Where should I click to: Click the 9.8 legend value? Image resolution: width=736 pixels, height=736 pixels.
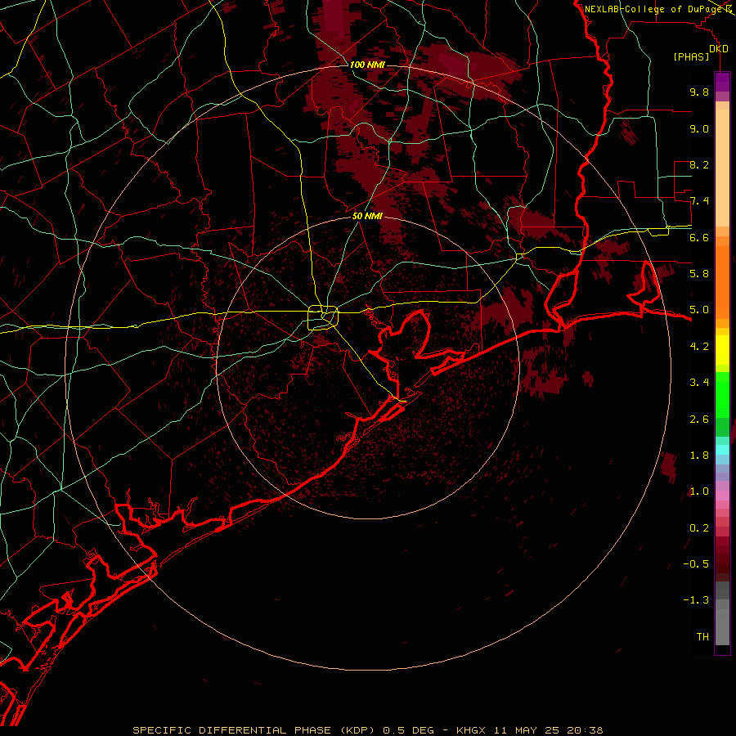699,92
